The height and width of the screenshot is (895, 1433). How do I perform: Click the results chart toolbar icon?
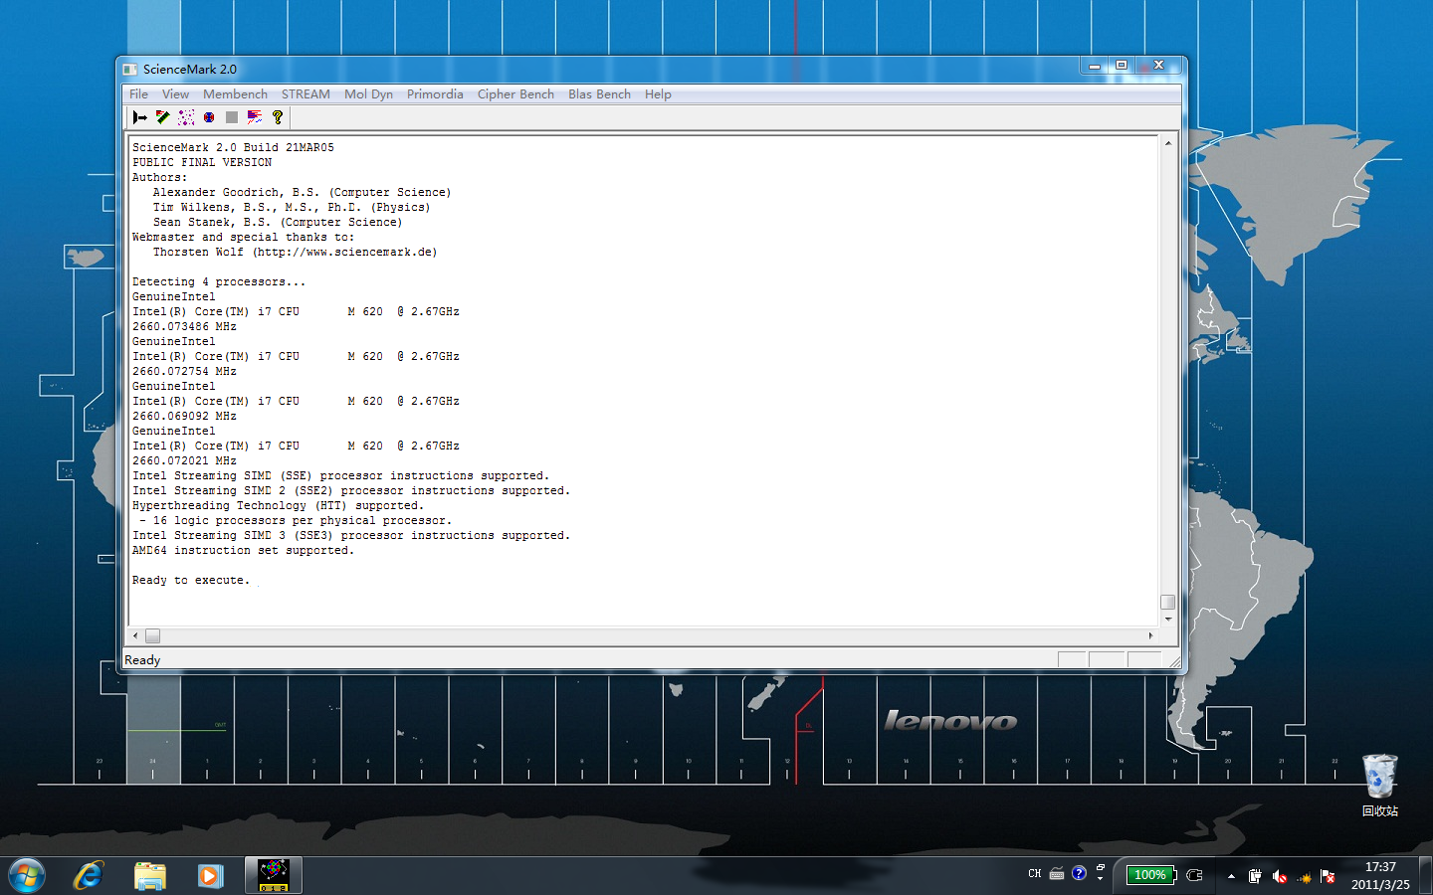[255, 117]
